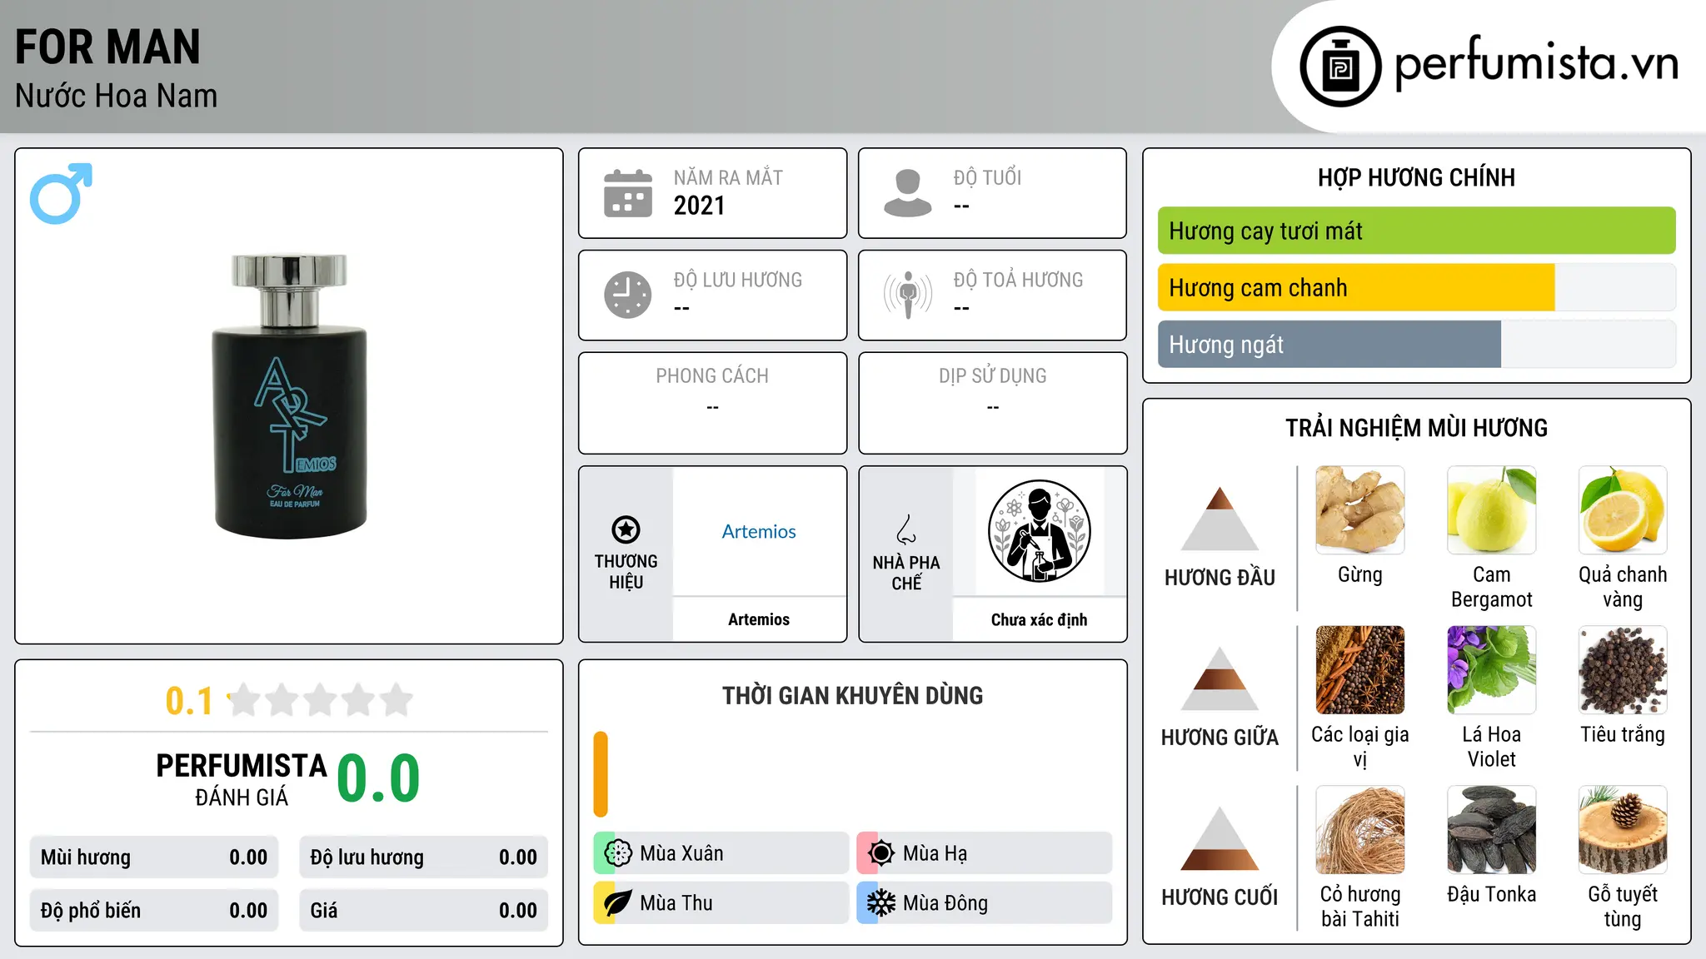Click the Hương đầu pyramid icon

click(x=1220, y=519)
